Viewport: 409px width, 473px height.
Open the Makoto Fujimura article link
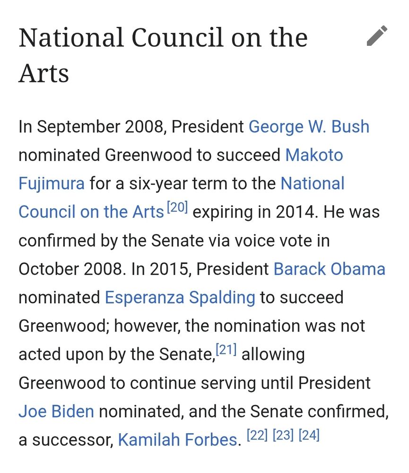315,155
